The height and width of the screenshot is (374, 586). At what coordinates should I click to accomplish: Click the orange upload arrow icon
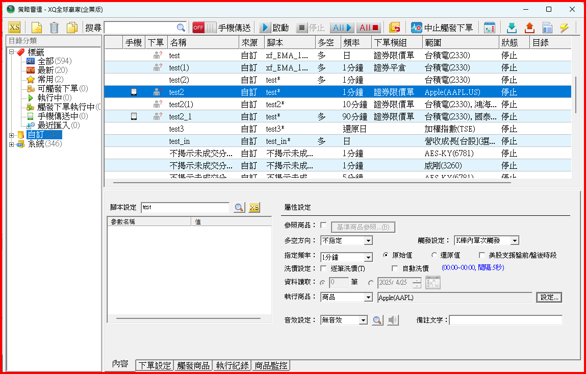tap(529, 28)
